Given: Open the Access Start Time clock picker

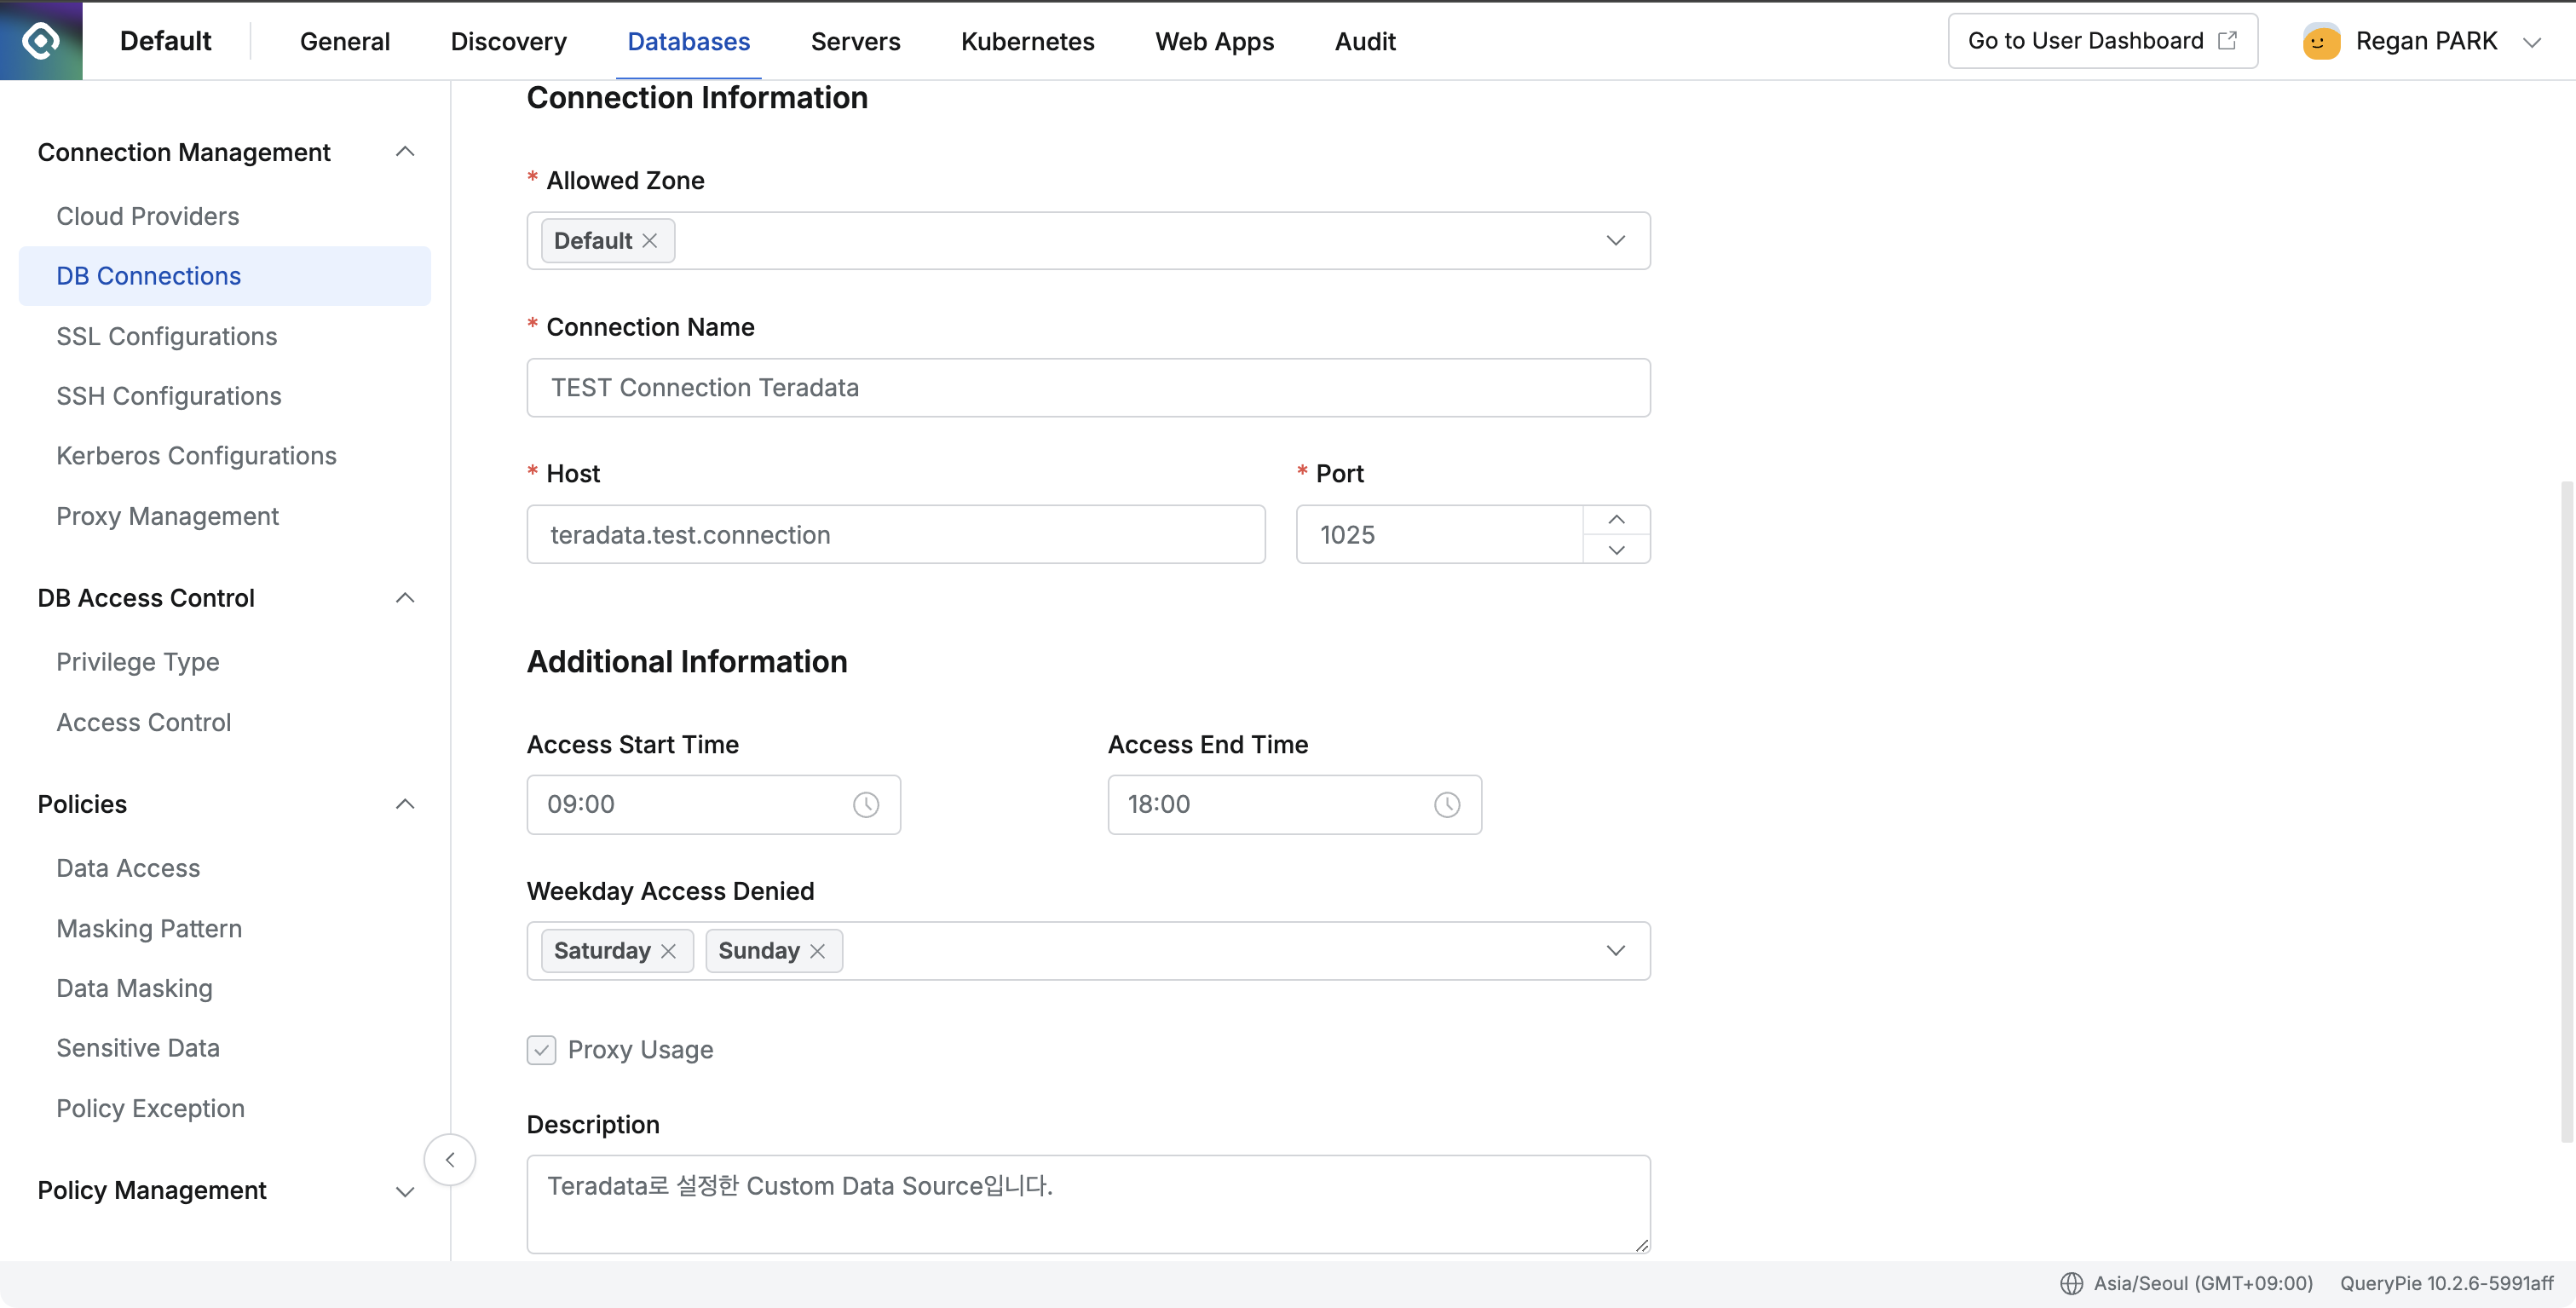Looking at the screenshot, I should pyautogui.click(x=865, y=805).
